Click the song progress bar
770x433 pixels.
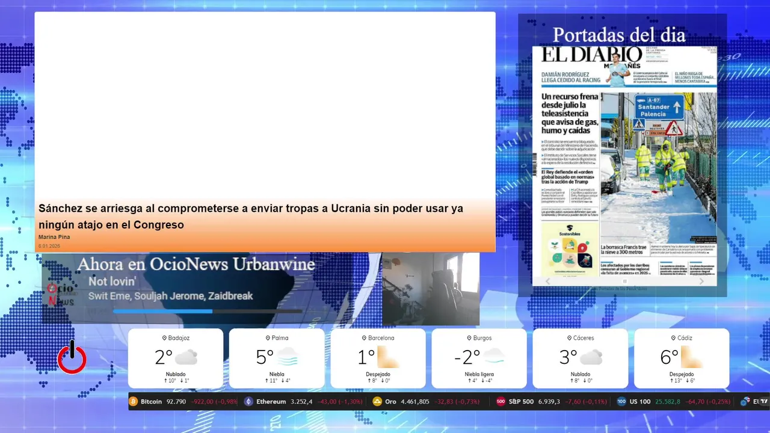[208, 312]
